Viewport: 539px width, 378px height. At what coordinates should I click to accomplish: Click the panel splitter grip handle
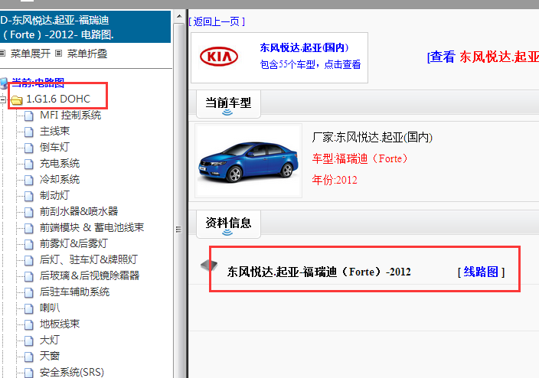(178, 230)
